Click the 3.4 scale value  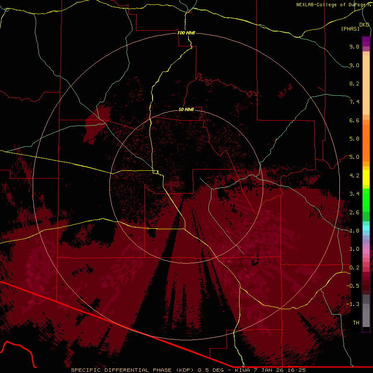click(354, 194)
